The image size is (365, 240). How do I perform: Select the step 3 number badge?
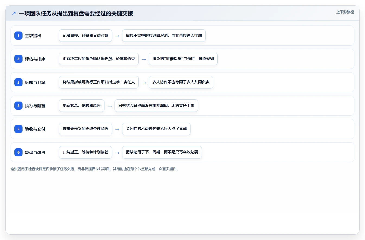[18, 82]
